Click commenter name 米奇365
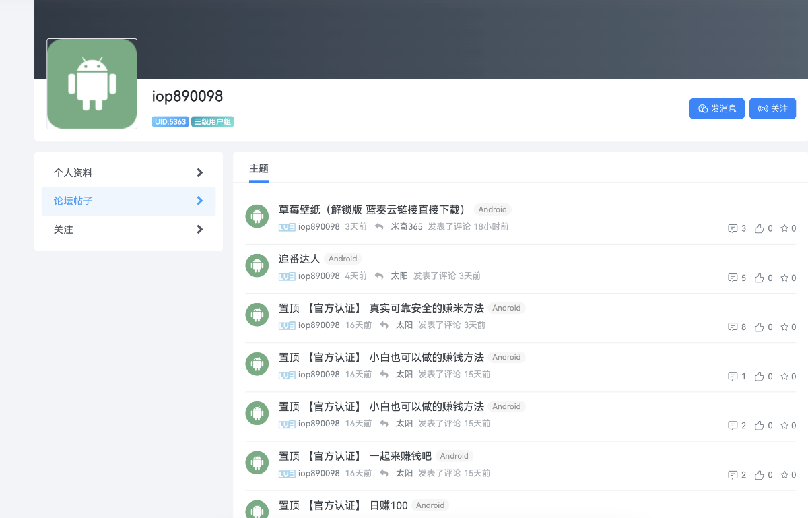Image resolution: width=808 pixels, height=518 pixels. point(407,227)
